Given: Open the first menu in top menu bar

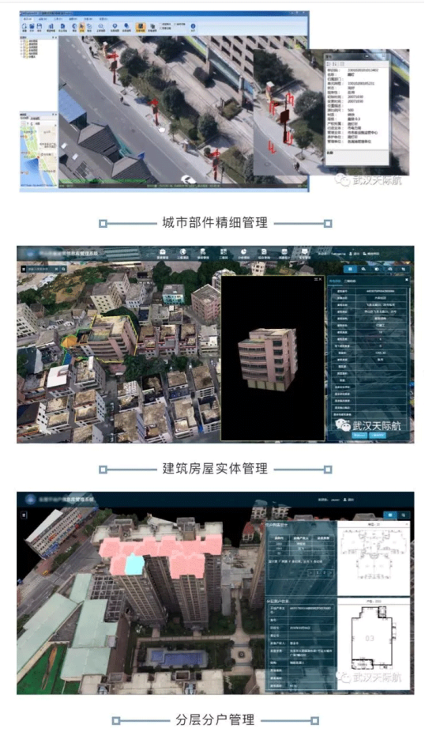Looking at the screenshot, I should point(27,19).
